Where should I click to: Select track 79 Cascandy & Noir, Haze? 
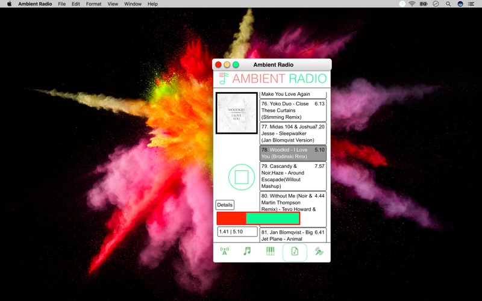tap(293, 176)
